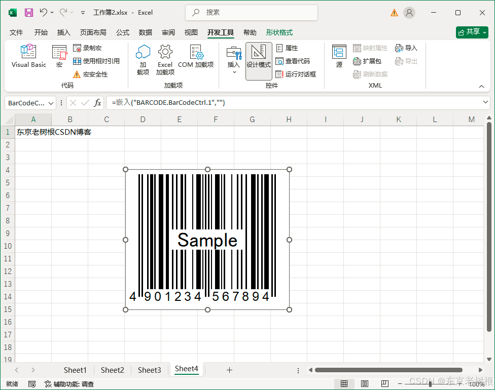Select row 7 header
This screenshot has height=390, width=495.
click(x=8, y=208)
